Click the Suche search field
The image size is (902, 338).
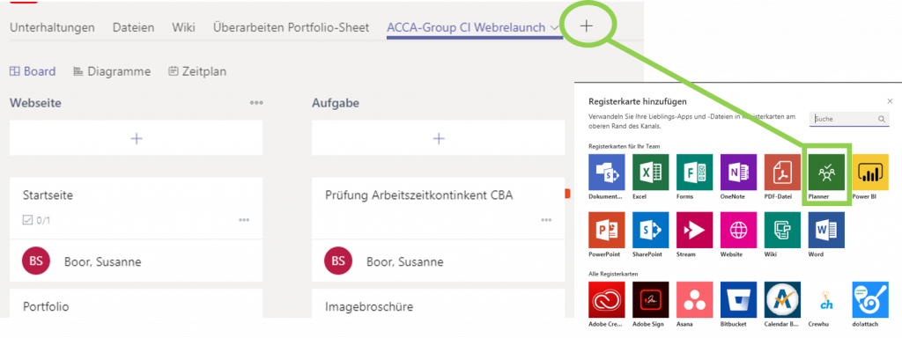(x=850, y=119)
